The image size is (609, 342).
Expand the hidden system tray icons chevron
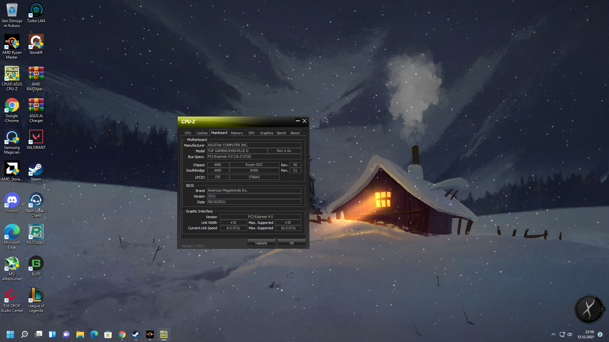(553, 334)
